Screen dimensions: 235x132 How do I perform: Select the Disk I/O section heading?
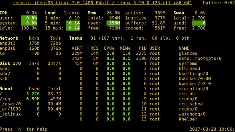[10, 64]
